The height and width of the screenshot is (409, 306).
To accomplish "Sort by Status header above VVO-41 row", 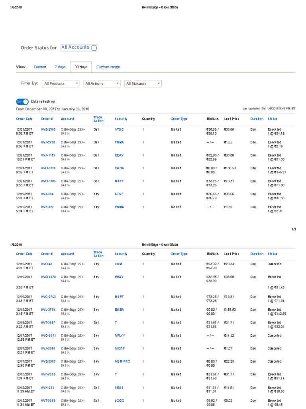I will click(x=273, y=254).
